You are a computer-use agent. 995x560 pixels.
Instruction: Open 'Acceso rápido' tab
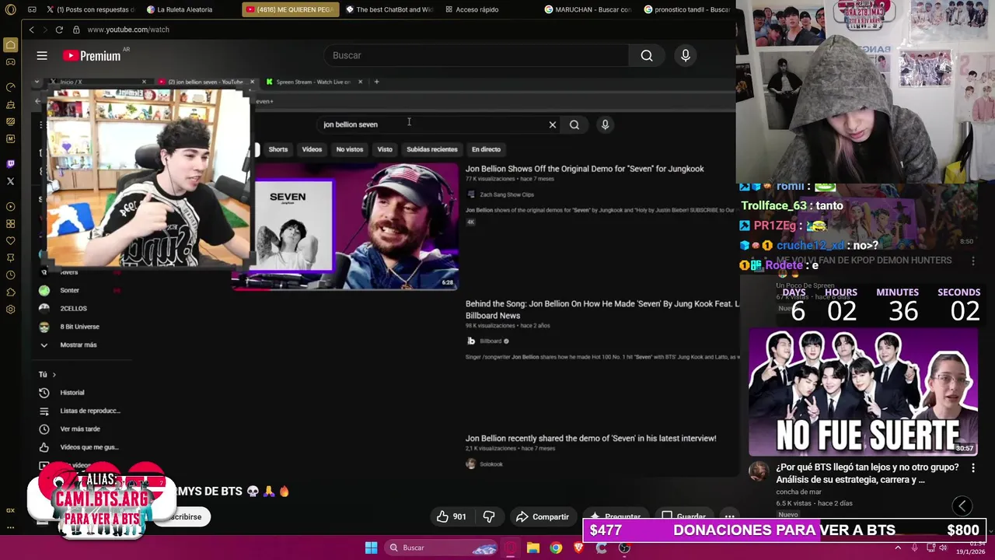coord(474,9)
